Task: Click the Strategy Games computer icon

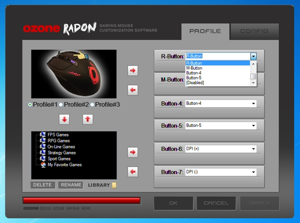Action: coord(43,153)
